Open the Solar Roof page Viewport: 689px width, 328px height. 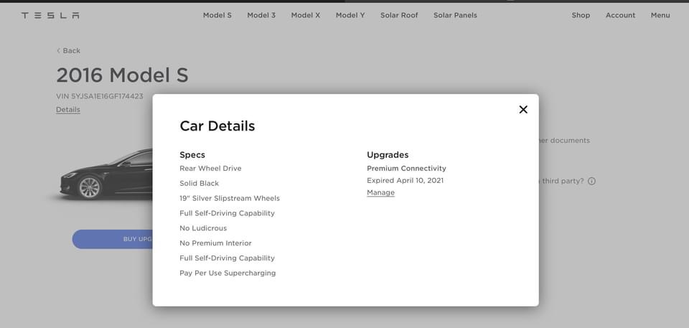pyautogui.click(x=399, y=15)
